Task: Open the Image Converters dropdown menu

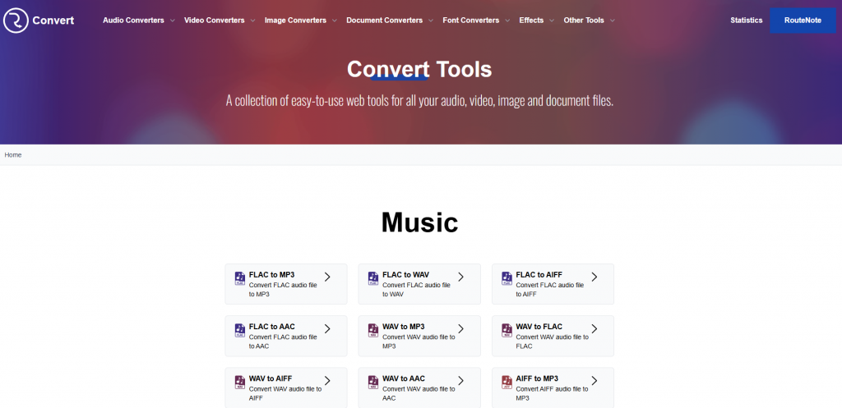Action: pyautogui.click(x=300, y=21)
